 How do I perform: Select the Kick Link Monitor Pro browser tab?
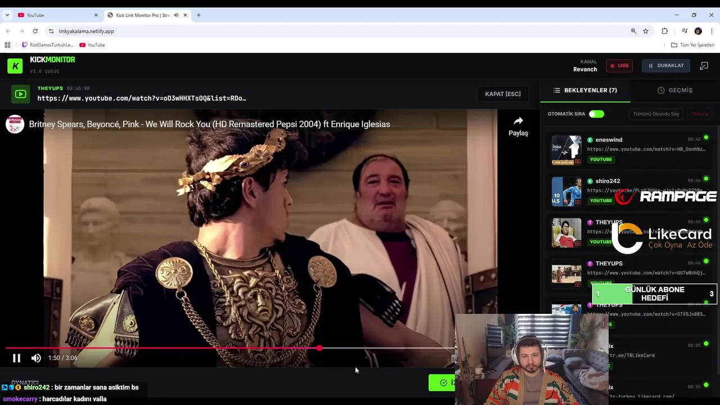click(x=147, y=15)
